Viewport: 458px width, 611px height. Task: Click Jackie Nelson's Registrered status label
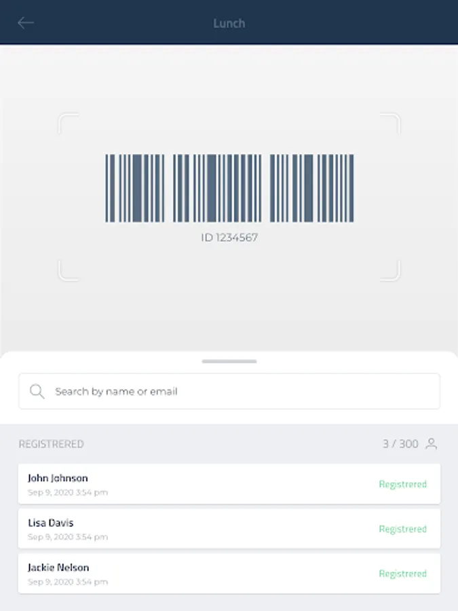pos(402,574)
